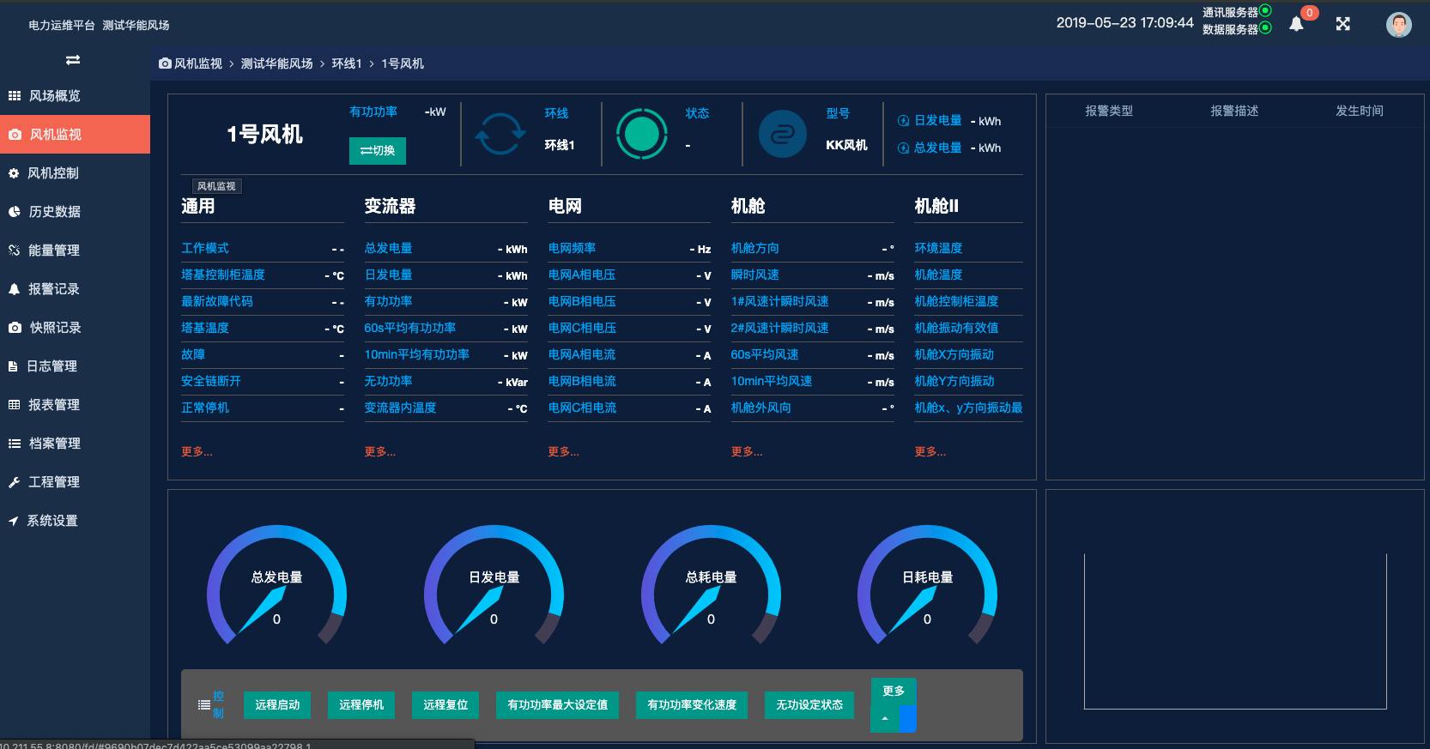Collapse sidebar using the swap arrows icon

(x=73, y=60)
